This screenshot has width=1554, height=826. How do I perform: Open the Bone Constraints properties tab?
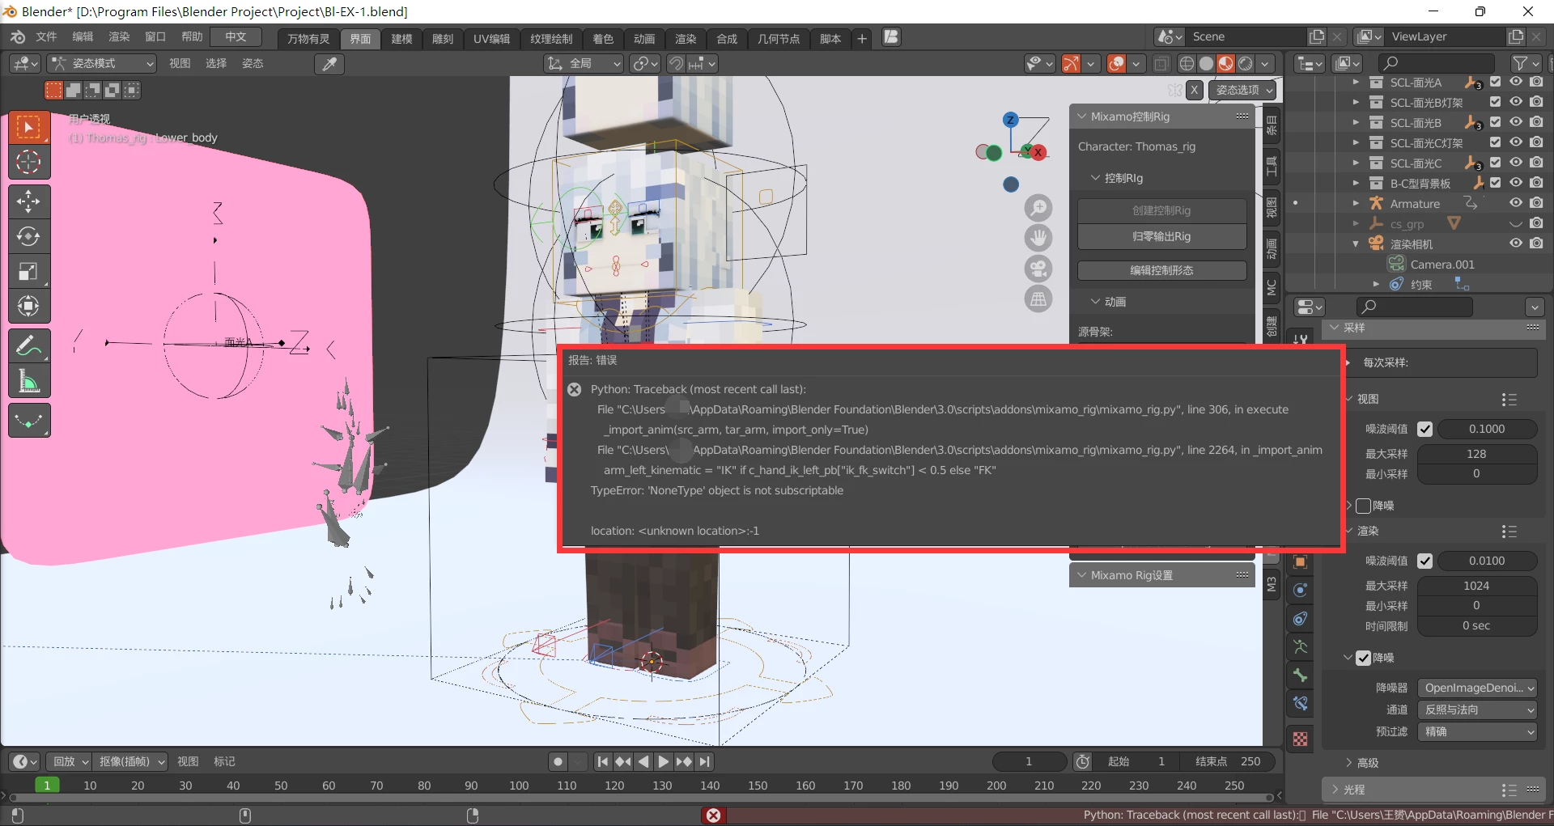click(x=1300, y=704)
